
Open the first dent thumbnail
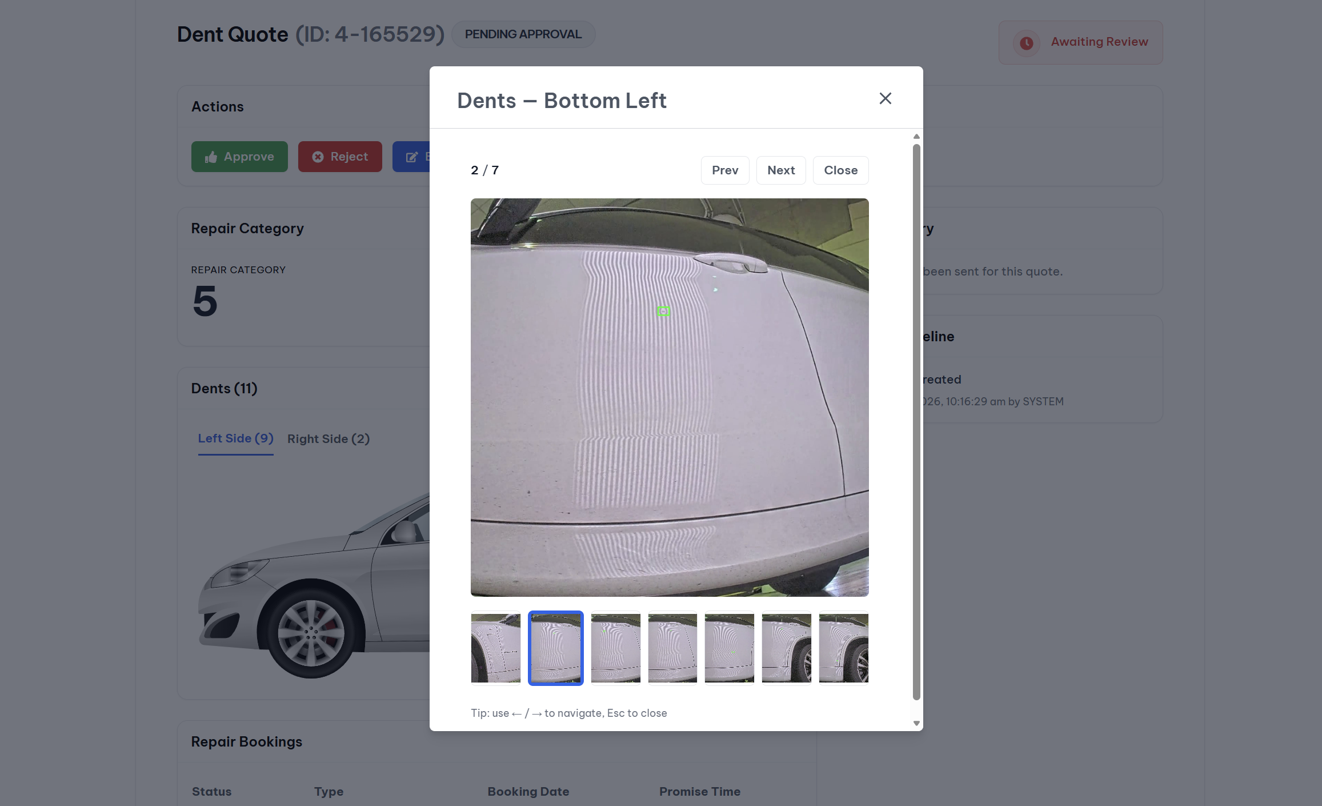(496, 648)
